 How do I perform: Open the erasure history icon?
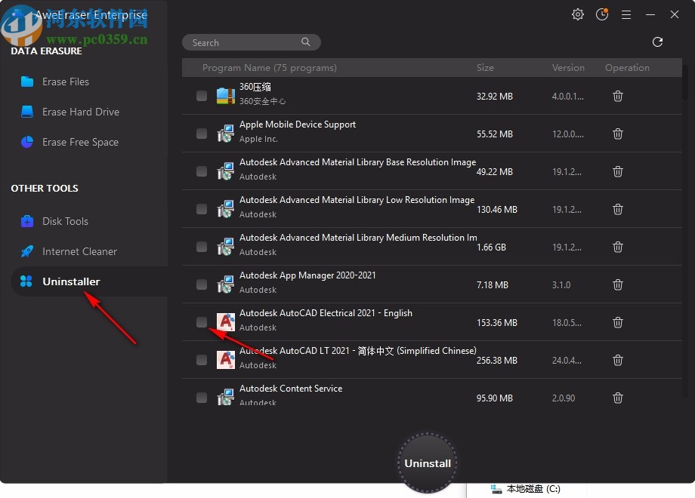click(602, 14)
